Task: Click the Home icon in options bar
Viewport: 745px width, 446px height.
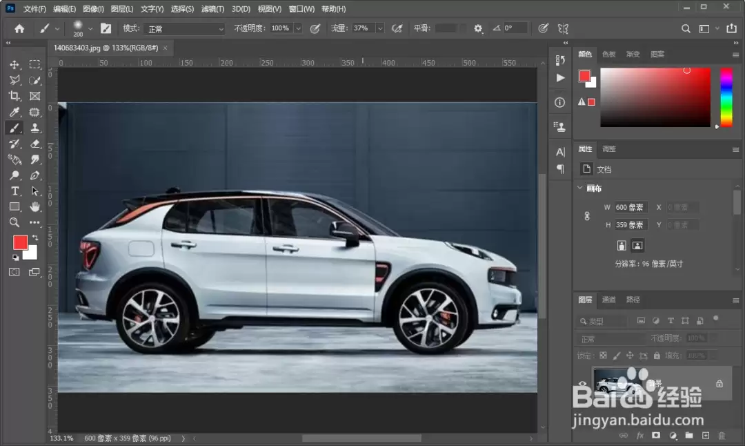Action: pos(19,28)
